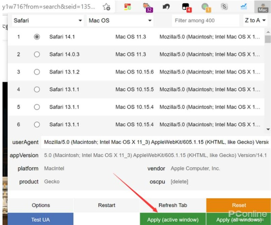Viewport: 271px width, 225px height.
Task: Click the blue line chart extension icon
Action: (x=244, y=6)
